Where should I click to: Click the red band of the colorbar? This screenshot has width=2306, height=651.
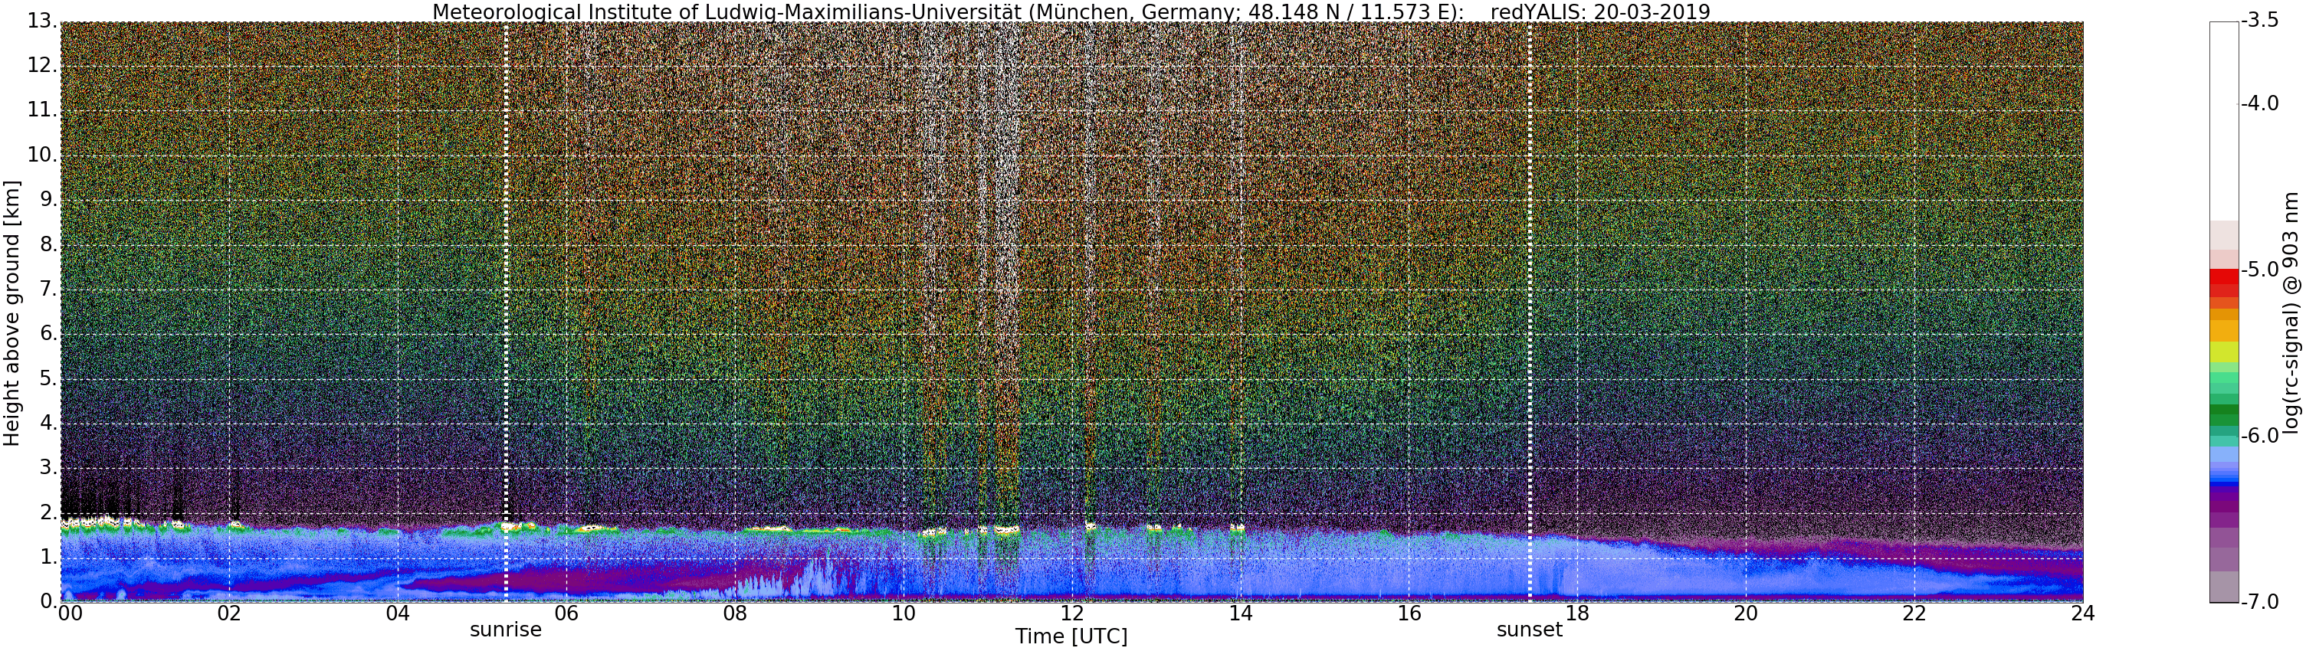2224,282
